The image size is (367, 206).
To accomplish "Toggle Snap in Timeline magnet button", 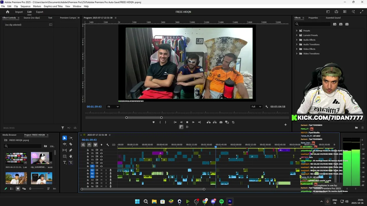I will 89,145.
